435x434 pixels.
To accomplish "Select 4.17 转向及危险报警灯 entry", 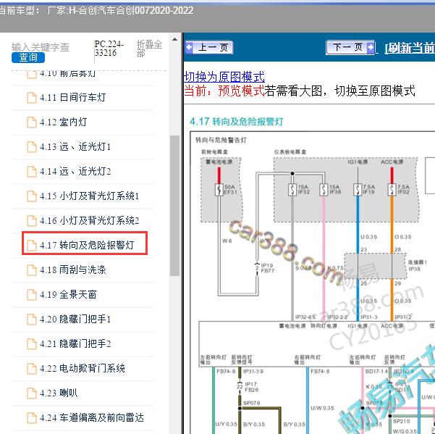I will coord(87,245).
